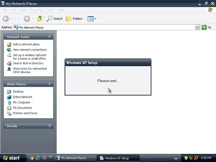This screenshot has height=162, width=216.
Task: Open the View menu
Action: [x=23, y=10]
